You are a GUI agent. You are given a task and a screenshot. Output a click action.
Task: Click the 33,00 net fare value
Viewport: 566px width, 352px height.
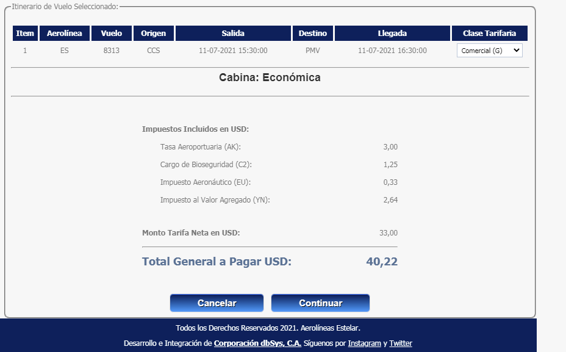tap(389, 233)
